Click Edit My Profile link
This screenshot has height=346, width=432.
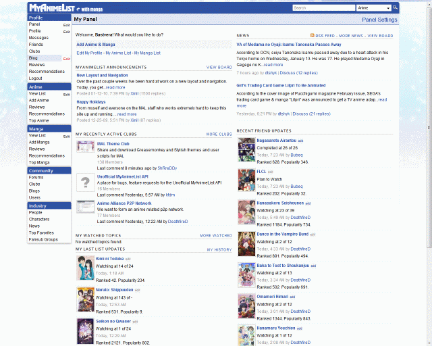[89, 53]
